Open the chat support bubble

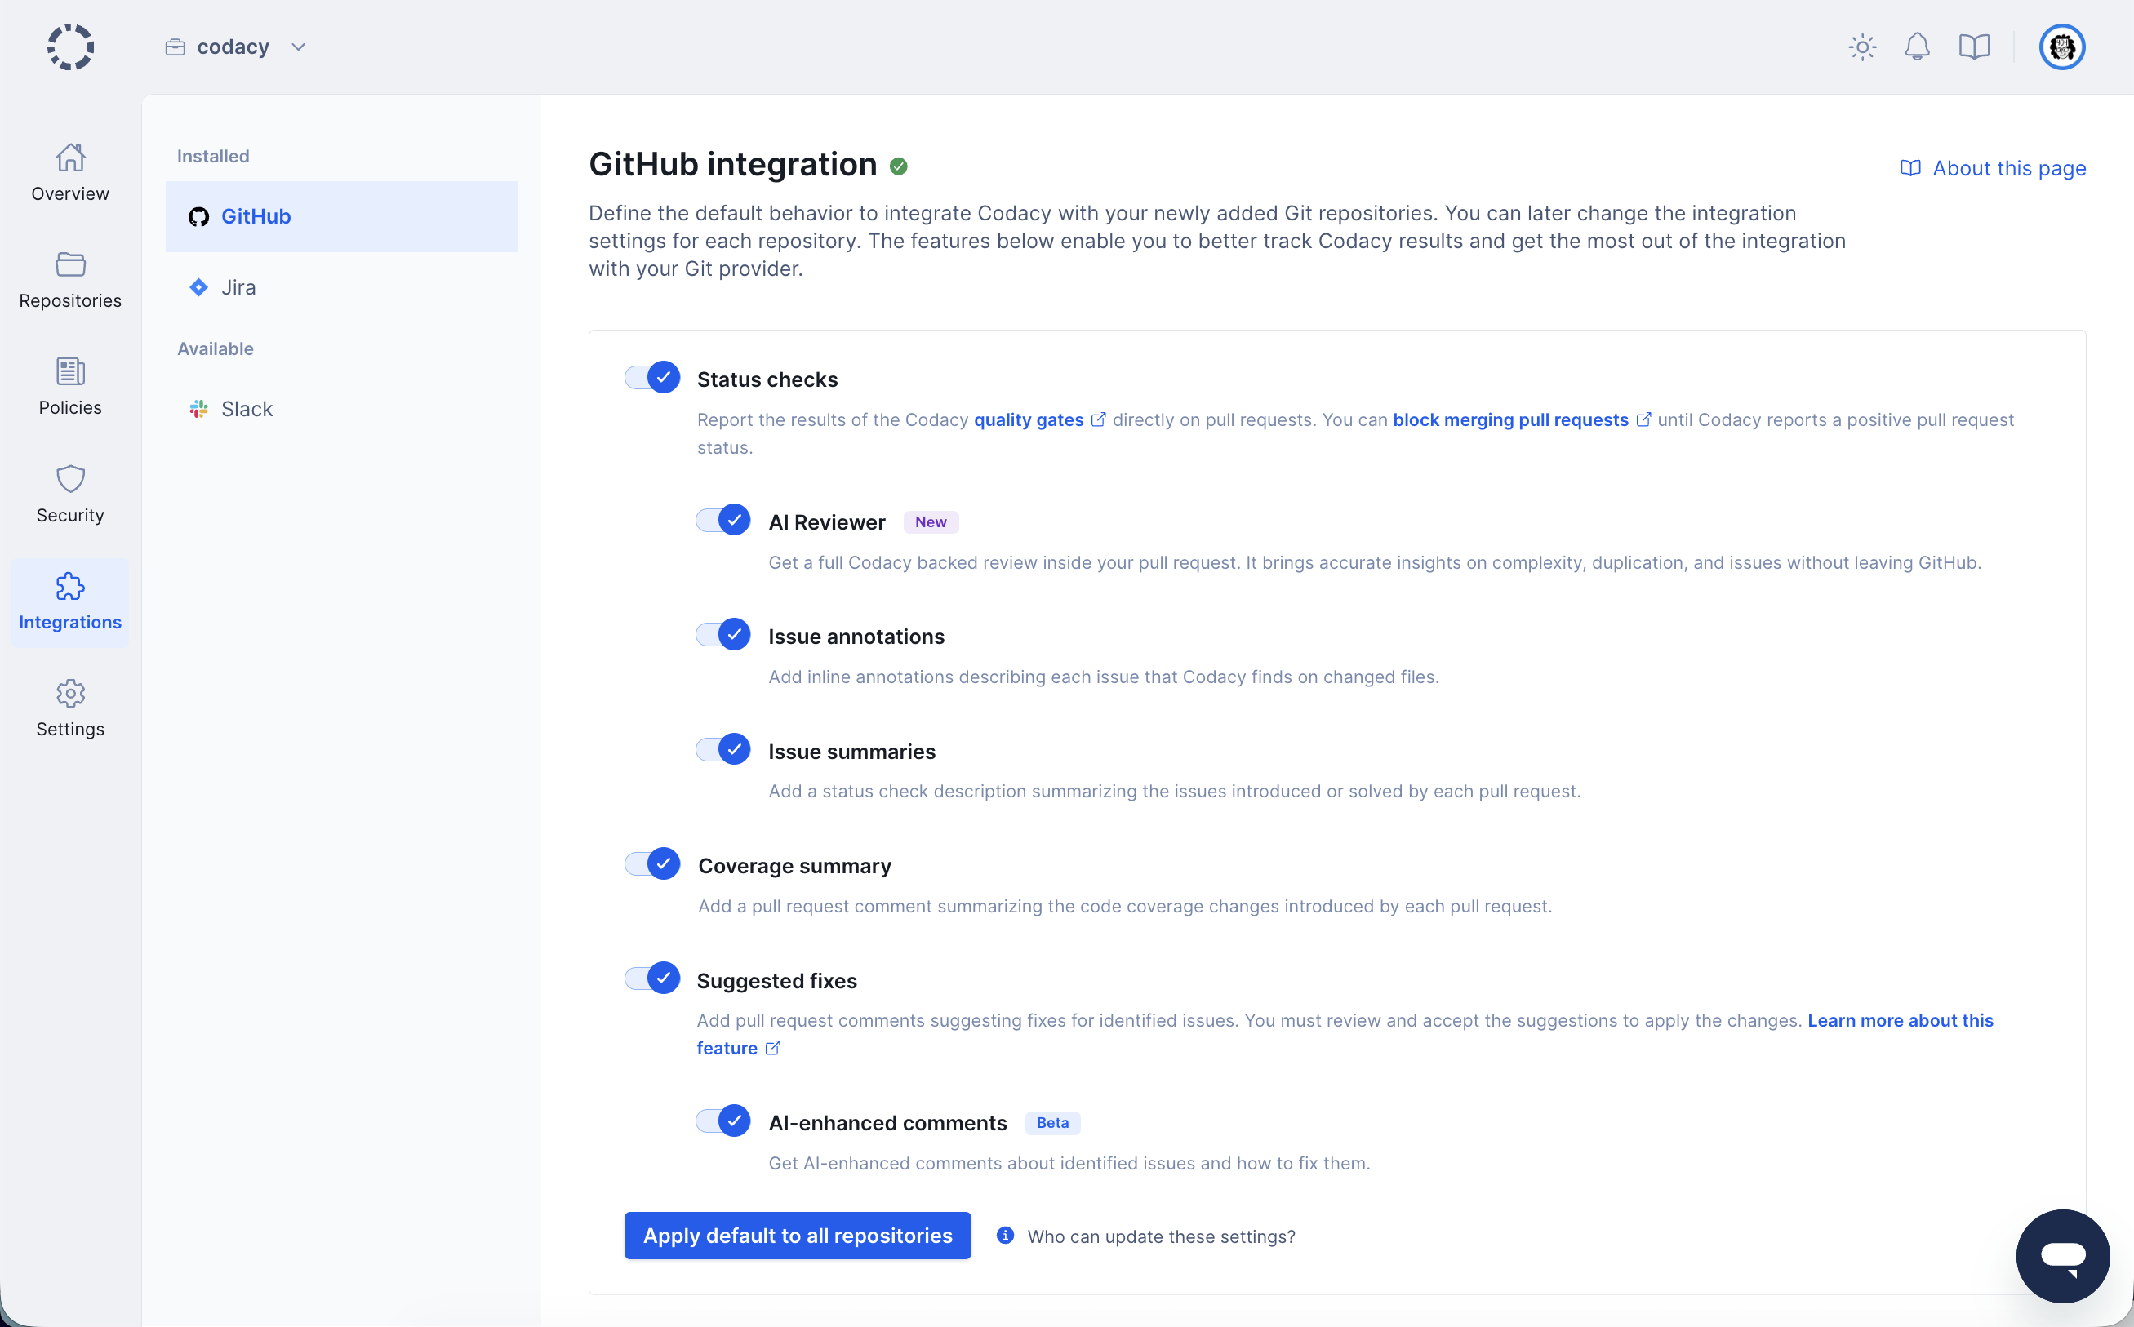point(2063,1256)
